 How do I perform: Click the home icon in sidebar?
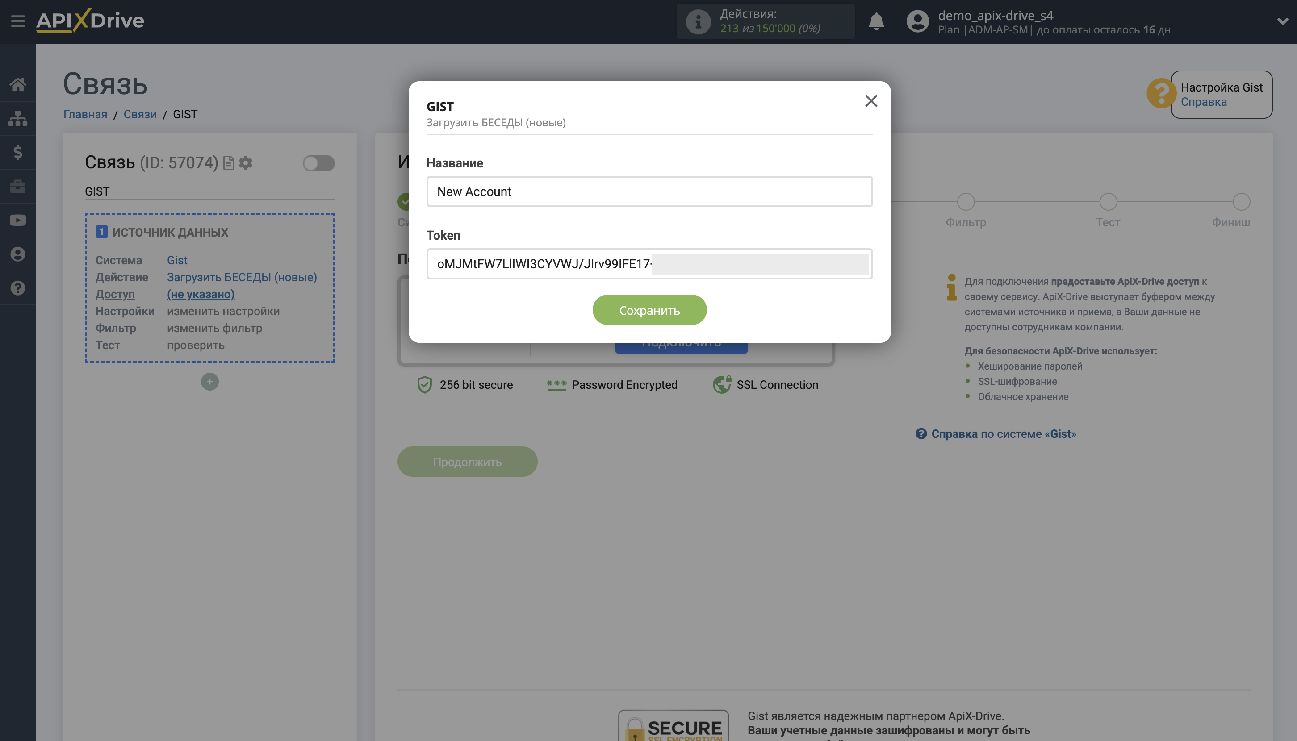coord(18,84)
